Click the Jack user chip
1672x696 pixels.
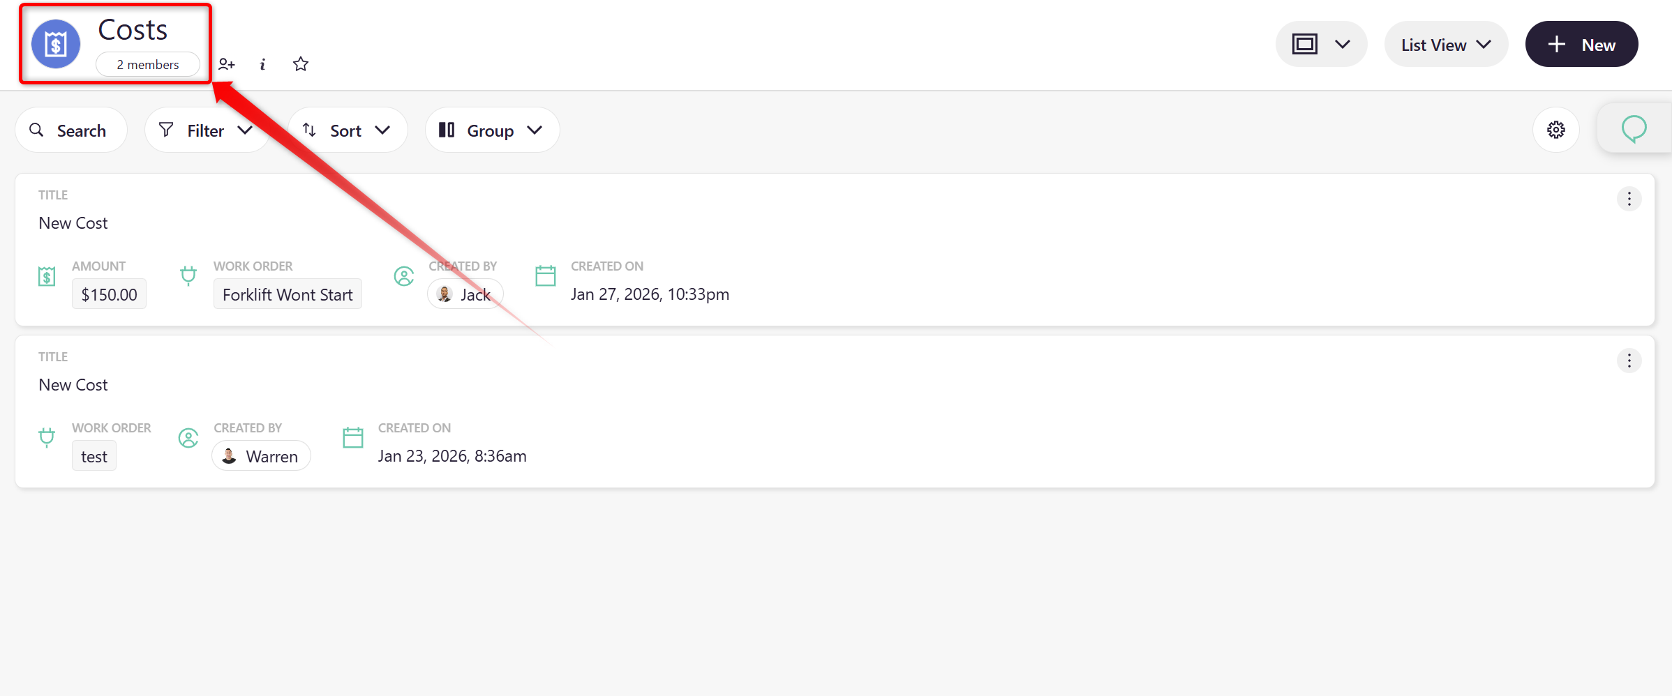tap(465, 295)
